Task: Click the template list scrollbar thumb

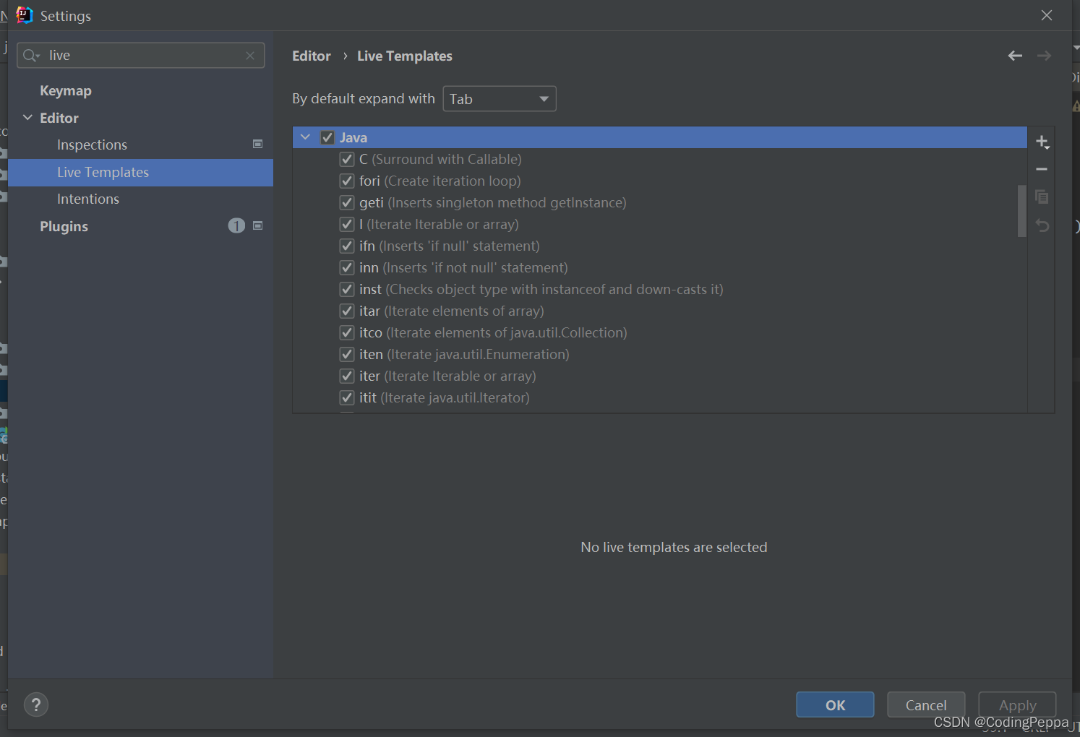Action: coord(1021,211)
